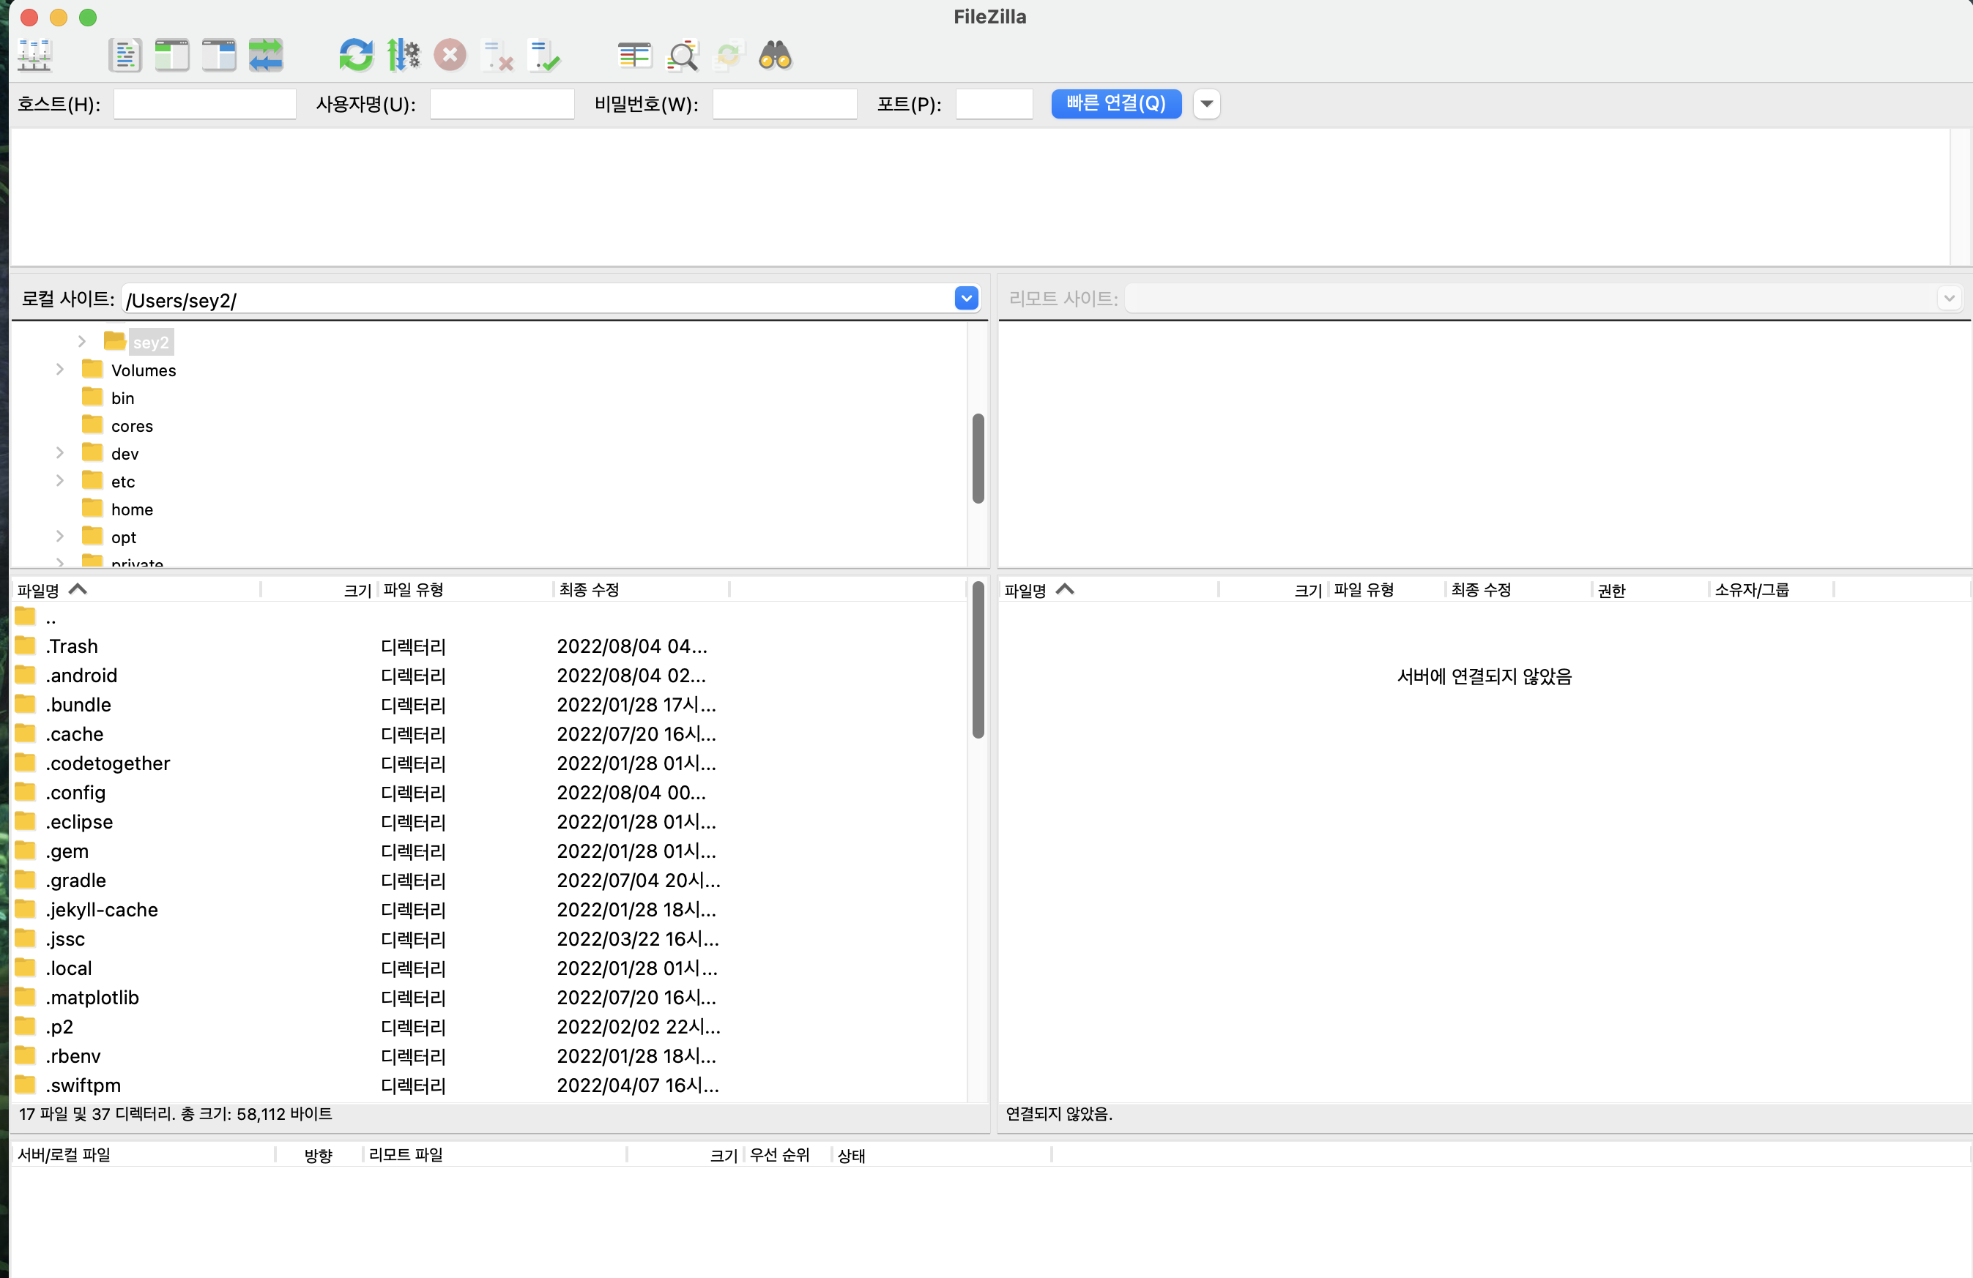Open the Site Manager icon
The image size is (1973, 1278).
point(35,56)
